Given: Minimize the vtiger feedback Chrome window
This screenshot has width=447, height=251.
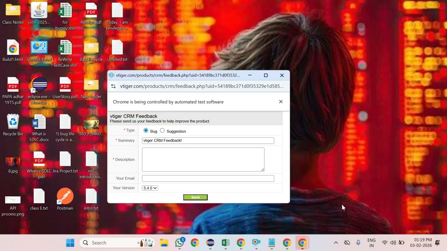Looking at the screenshot, I should [x=250, y=75].
